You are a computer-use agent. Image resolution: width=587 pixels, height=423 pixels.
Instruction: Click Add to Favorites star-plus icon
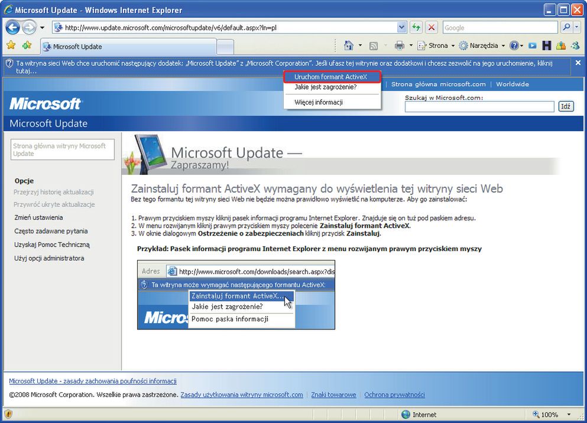27,45
